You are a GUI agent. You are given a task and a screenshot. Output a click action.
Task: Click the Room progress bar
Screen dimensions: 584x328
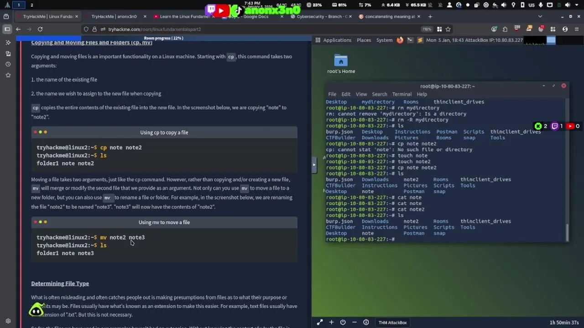tap(164, 38)
